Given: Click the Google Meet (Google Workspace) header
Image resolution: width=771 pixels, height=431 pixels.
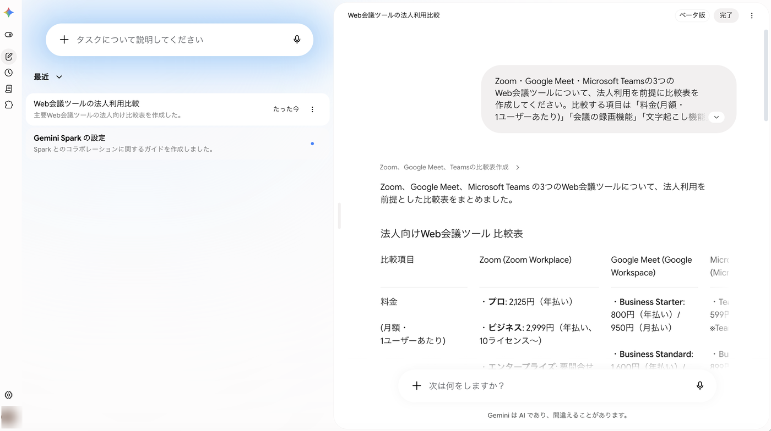Looking at the screenshot, I should (651, 266).
